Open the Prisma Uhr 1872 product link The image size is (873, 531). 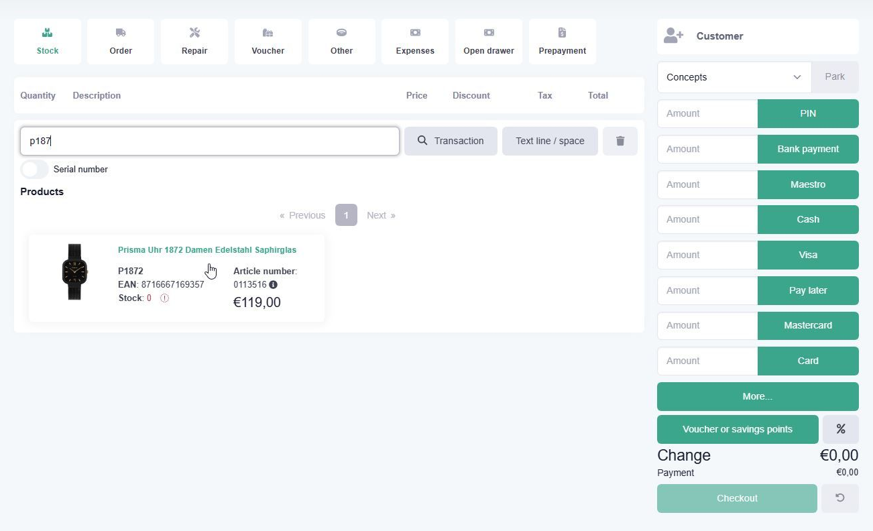point(207,250)
